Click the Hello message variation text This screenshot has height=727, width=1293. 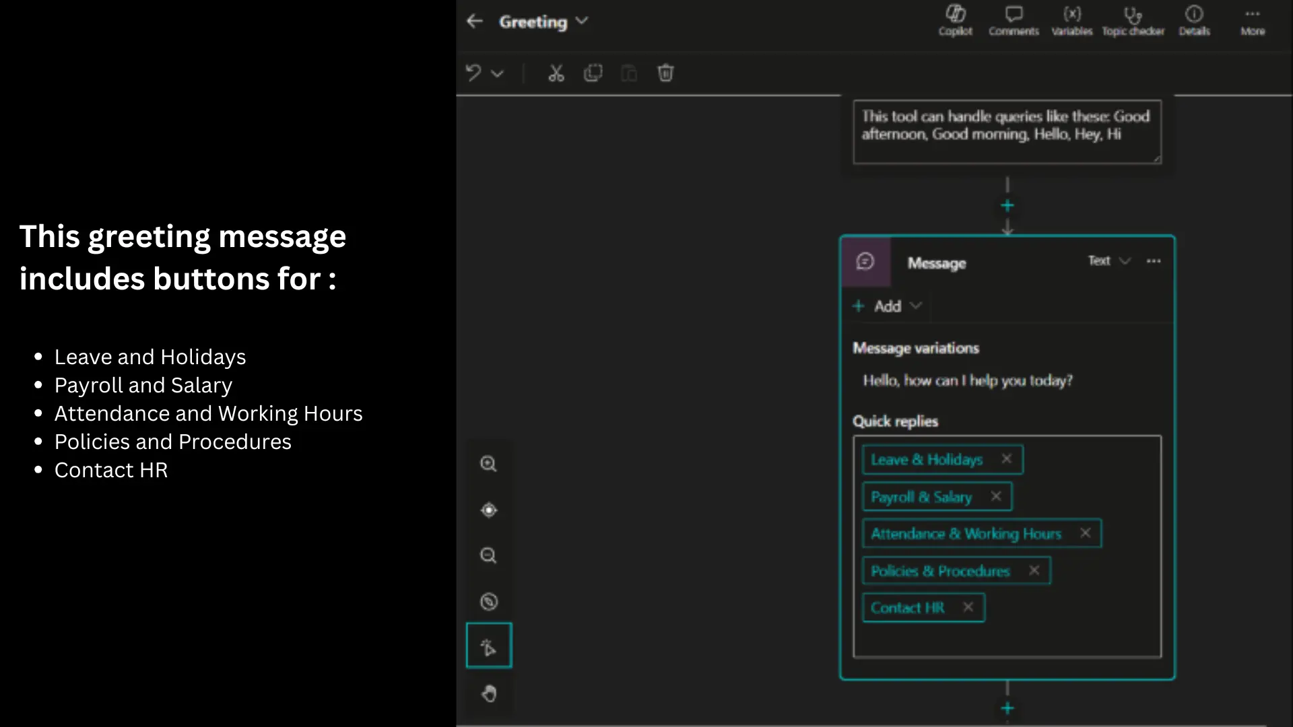tap(968, 381)
